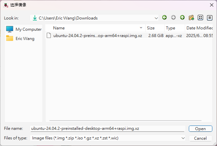Expand the Look in path dropdown
This screenshot has height=146, width=217.
[x=156, y=18]
